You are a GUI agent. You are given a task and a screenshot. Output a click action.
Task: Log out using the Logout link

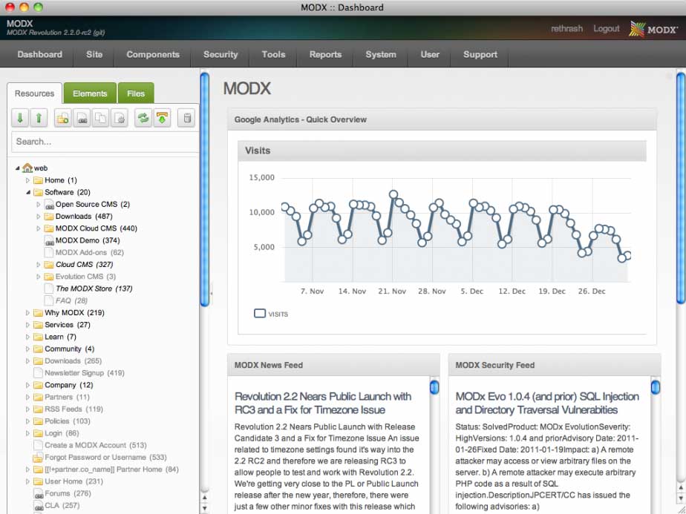(607, 29)
